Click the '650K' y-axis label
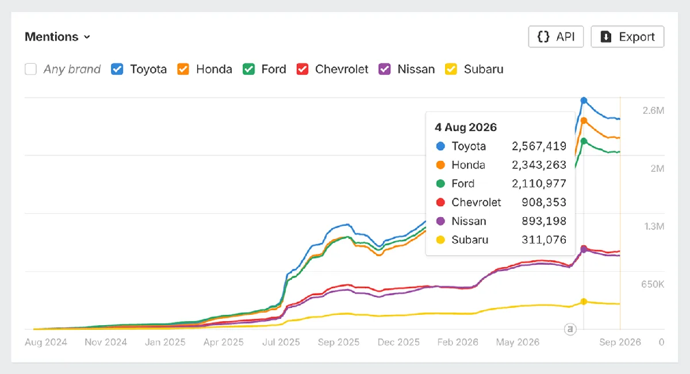Image resolution: width=690 pixels, height=374 pixels. (653, 284)
